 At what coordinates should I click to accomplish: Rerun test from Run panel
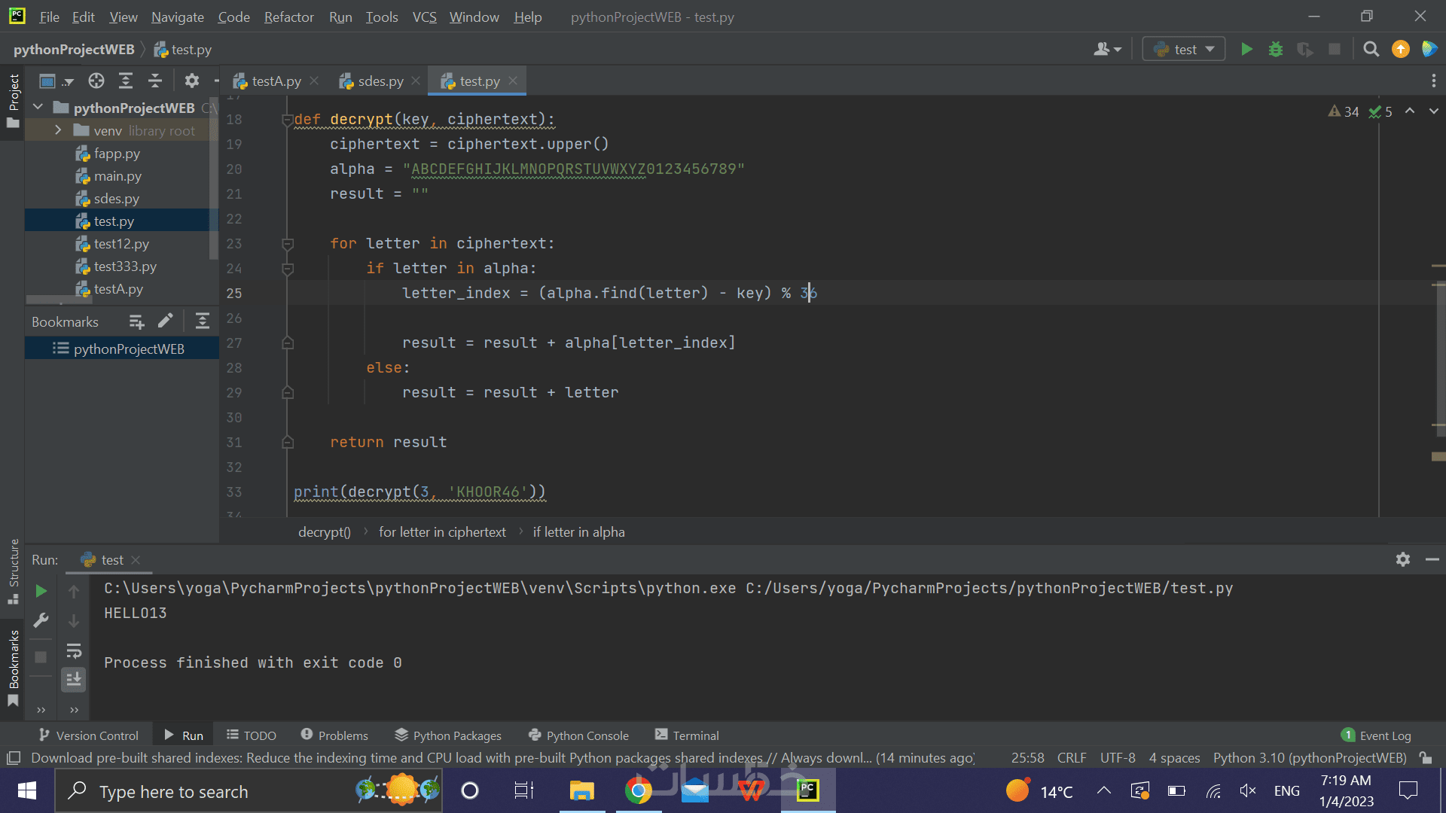click(41, 592)
